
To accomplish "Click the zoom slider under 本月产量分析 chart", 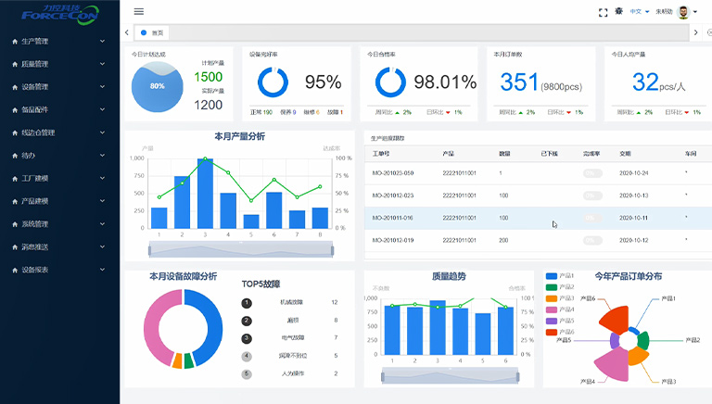I will pyautogui.click(x=239, y=249).
